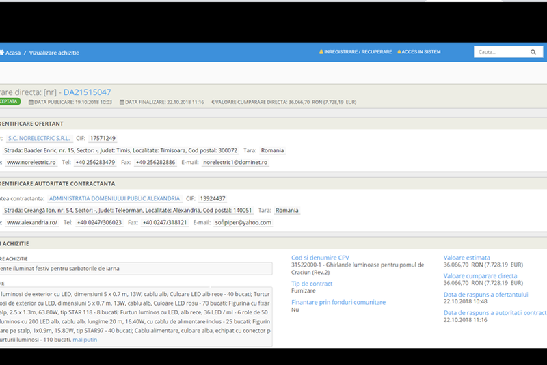Viewport: 547px width, 365px height.
Task: Open purchase number DA21515047 link
Action: (x=87, y=92)
